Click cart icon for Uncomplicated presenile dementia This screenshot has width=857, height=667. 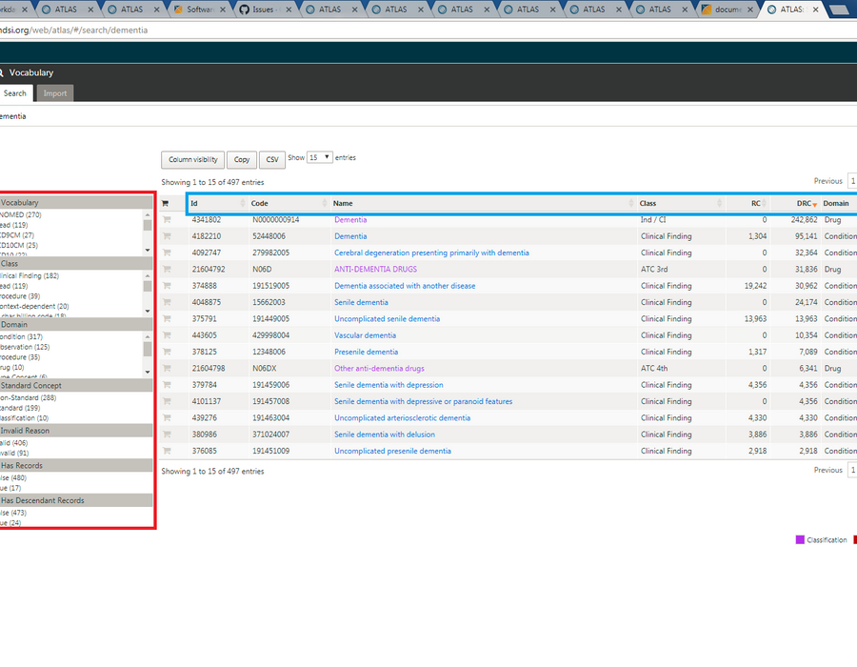click(x=167, y=451)
